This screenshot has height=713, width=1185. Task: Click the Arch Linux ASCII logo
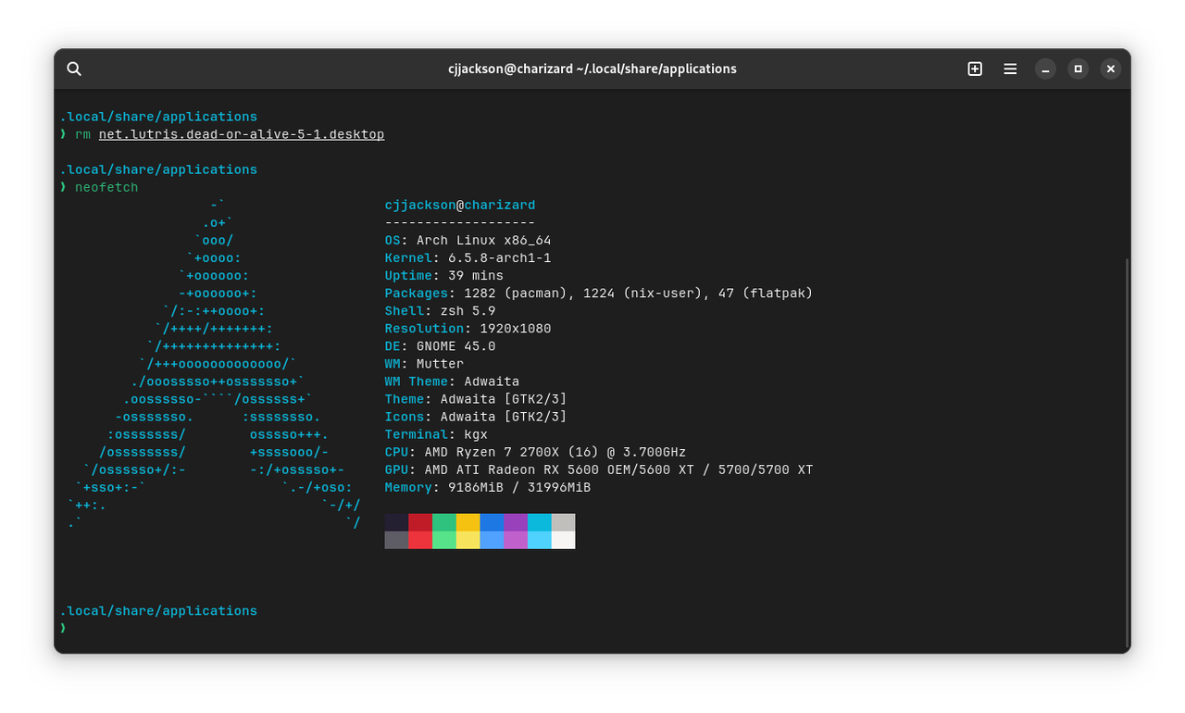tap(213, 364)
